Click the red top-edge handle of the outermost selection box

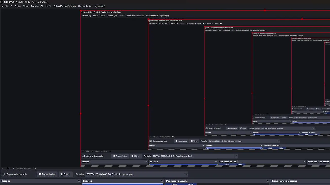265,10
